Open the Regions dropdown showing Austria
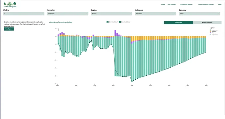This screenshot has width=225, height=119. click(x=112, y=14)
